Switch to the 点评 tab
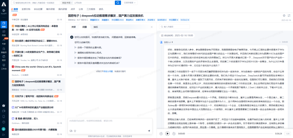The image size is (293, 138). (x=73, y=9)
